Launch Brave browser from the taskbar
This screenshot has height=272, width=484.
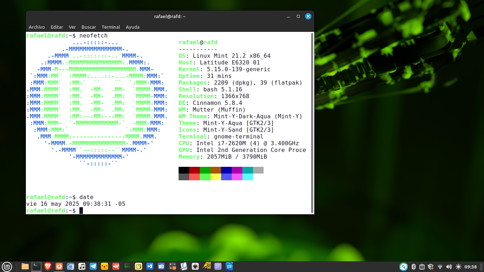tap(48, 266)
